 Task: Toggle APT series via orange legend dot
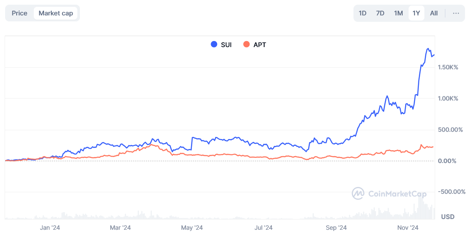[246, 44]
